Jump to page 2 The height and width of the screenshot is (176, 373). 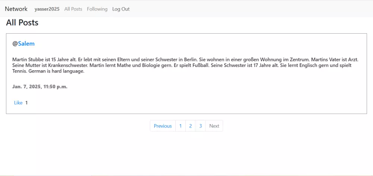[x=190, y=126]
